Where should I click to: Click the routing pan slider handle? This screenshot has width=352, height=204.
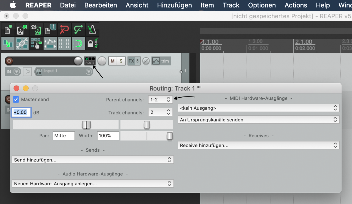point(147,125)
